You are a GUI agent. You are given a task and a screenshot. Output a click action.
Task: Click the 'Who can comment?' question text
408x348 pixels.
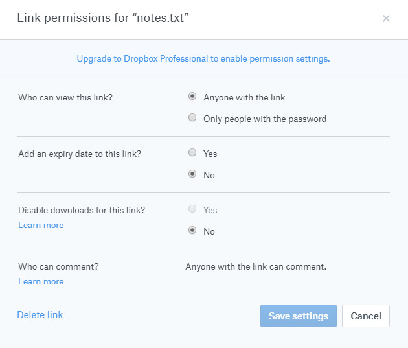pyautogui.click(x=58, y=267)
